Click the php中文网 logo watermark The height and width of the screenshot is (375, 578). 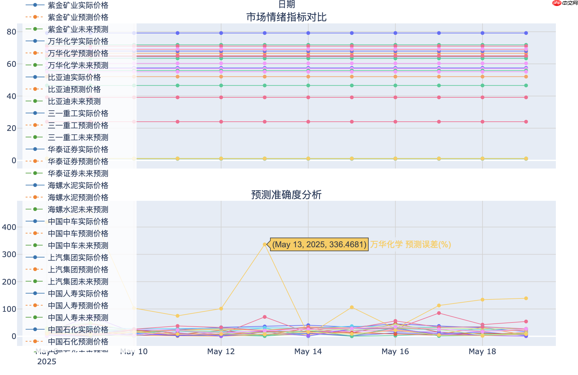coord(565,3)
